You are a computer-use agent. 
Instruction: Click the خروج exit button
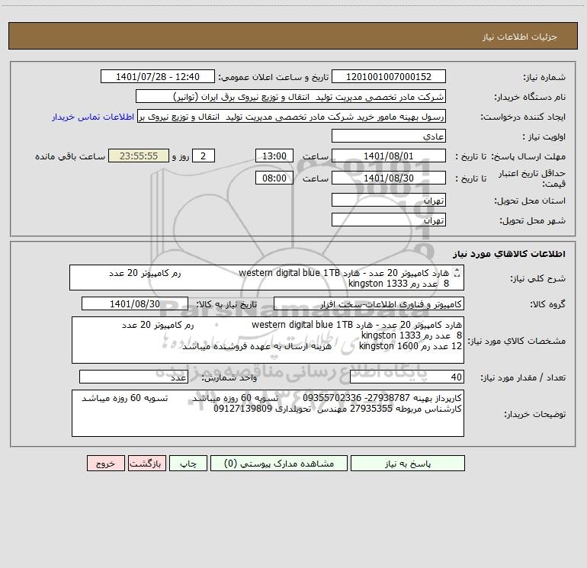tap(105, 463)
